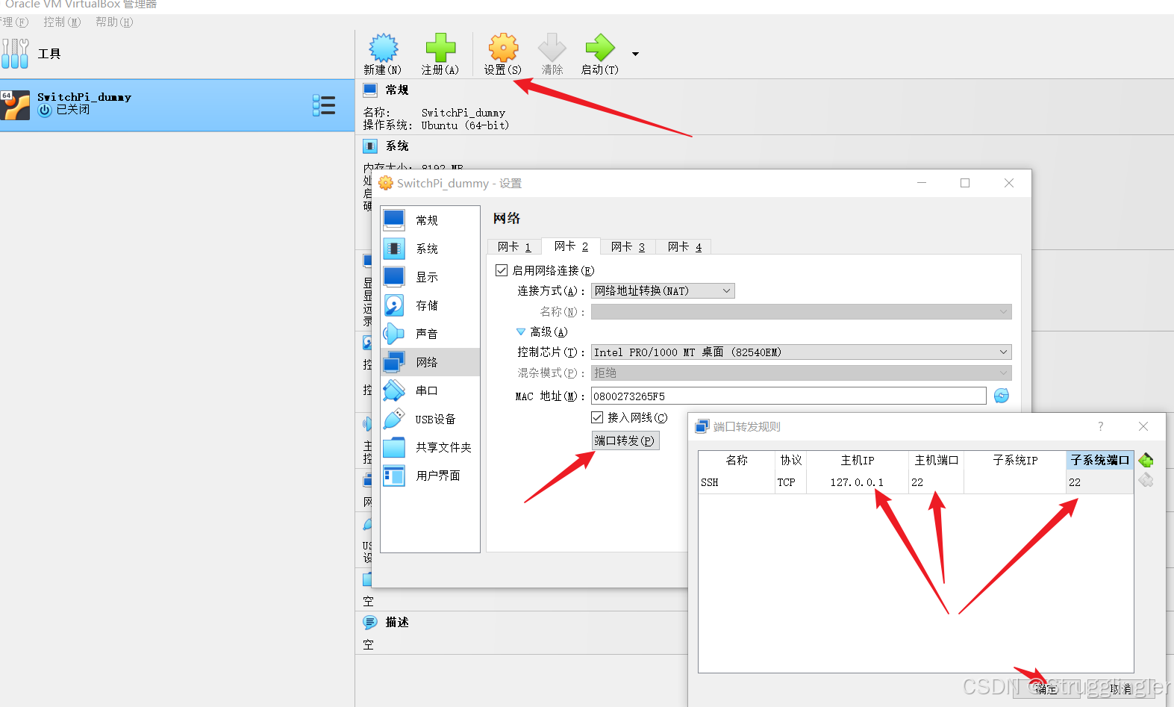
Task: Open the disabled 名称 combo box
Action: [802, 311]
